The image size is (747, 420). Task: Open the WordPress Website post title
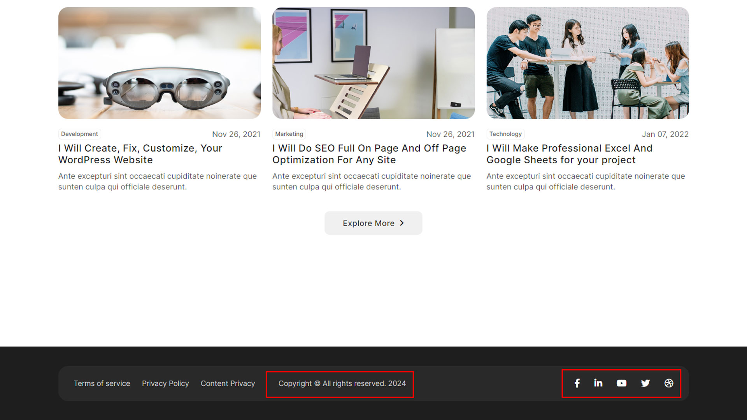point(140,154)
